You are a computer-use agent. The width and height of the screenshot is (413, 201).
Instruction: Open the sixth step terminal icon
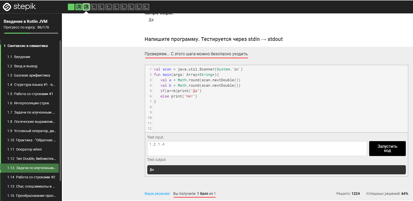(x=108, y=7)
